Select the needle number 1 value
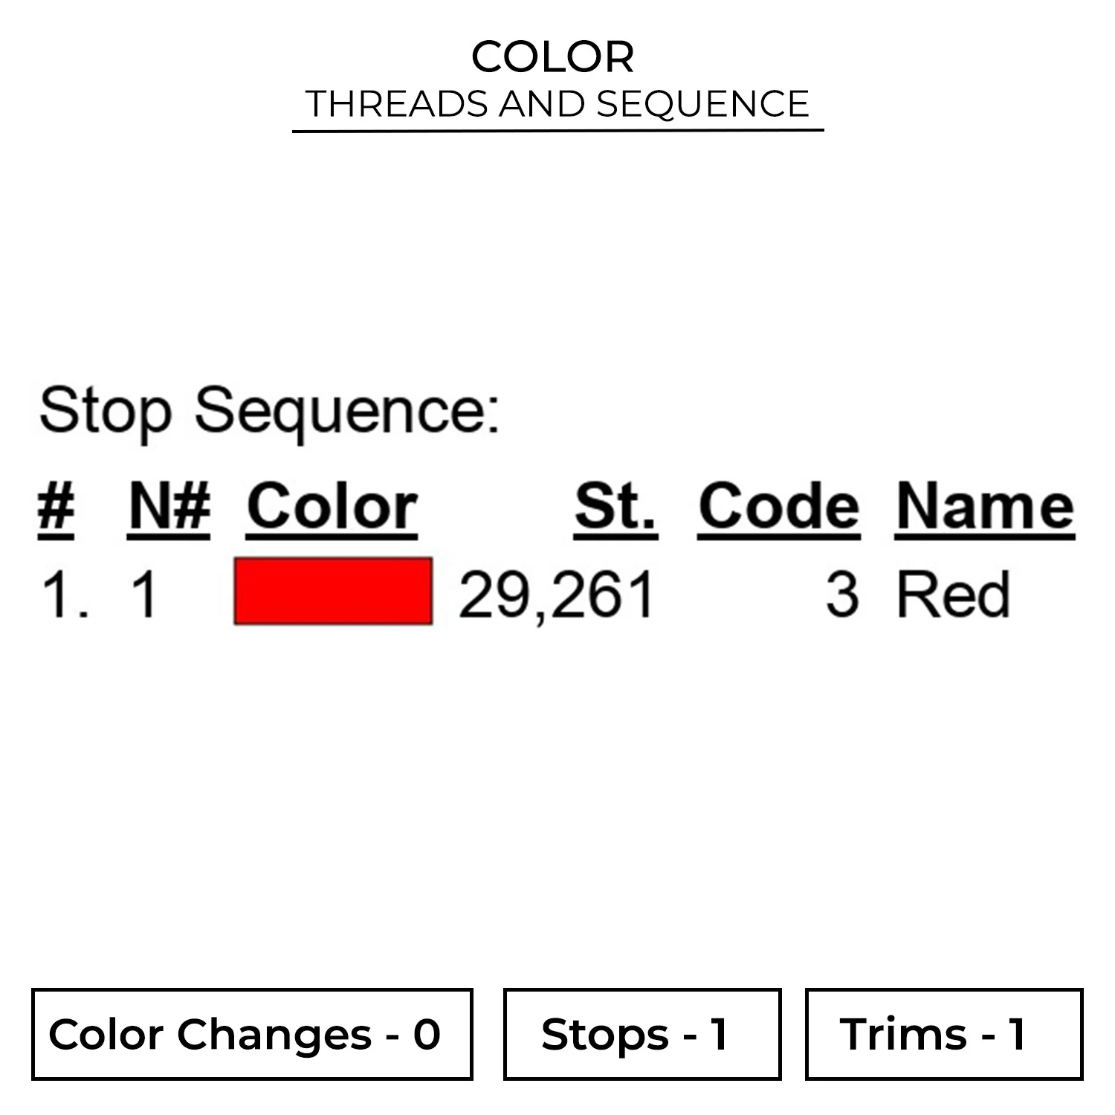Viewport: 1115px width, 1115px height. (x=144, y=595)
